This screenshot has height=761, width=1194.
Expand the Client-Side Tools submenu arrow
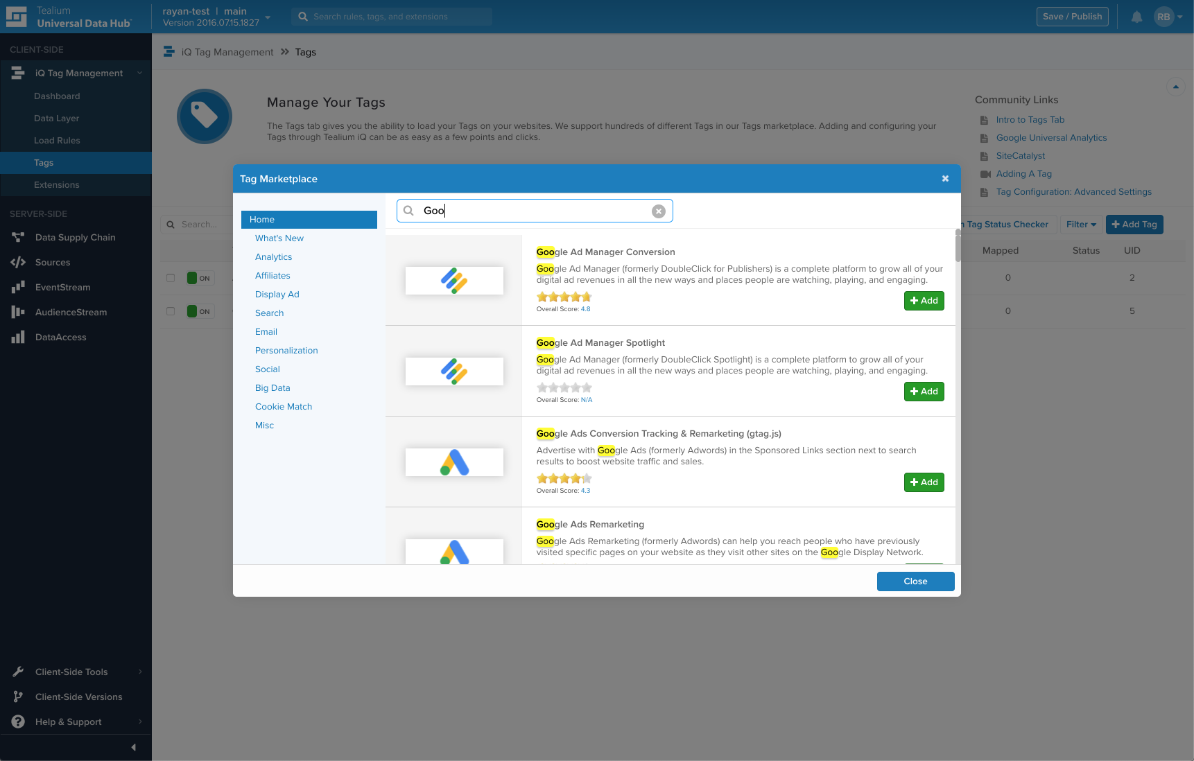click(140, 672)
